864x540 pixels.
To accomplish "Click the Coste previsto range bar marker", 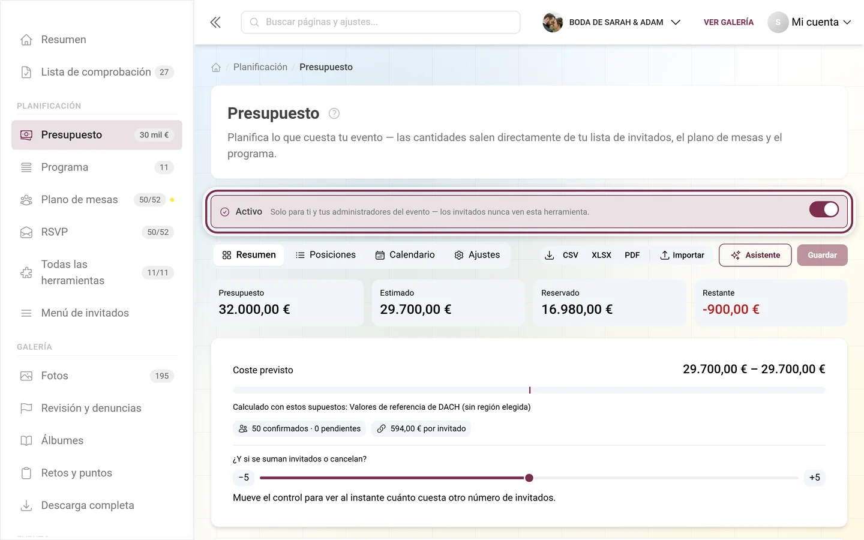I will click(530, 390).
